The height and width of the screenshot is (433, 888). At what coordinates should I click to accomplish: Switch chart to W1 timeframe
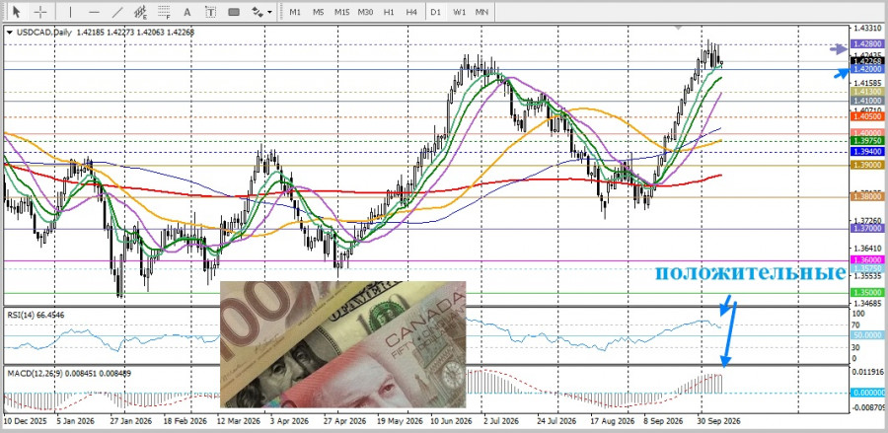tap(459, 11)
